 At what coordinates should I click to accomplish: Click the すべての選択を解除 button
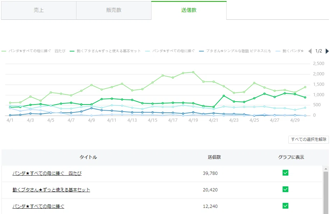click(308, 140)
